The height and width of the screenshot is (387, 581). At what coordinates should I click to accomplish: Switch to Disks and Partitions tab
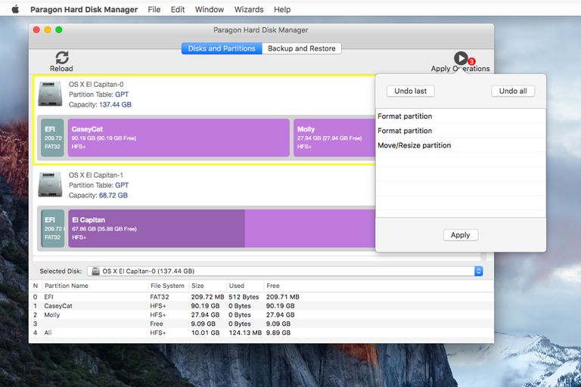[x=222, y=48]
